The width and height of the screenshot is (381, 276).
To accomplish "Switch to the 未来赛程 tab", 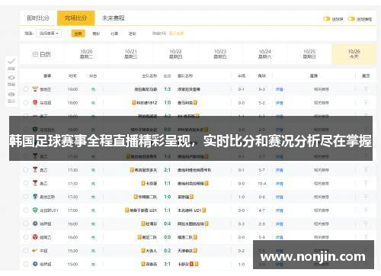I will point(114,18).
